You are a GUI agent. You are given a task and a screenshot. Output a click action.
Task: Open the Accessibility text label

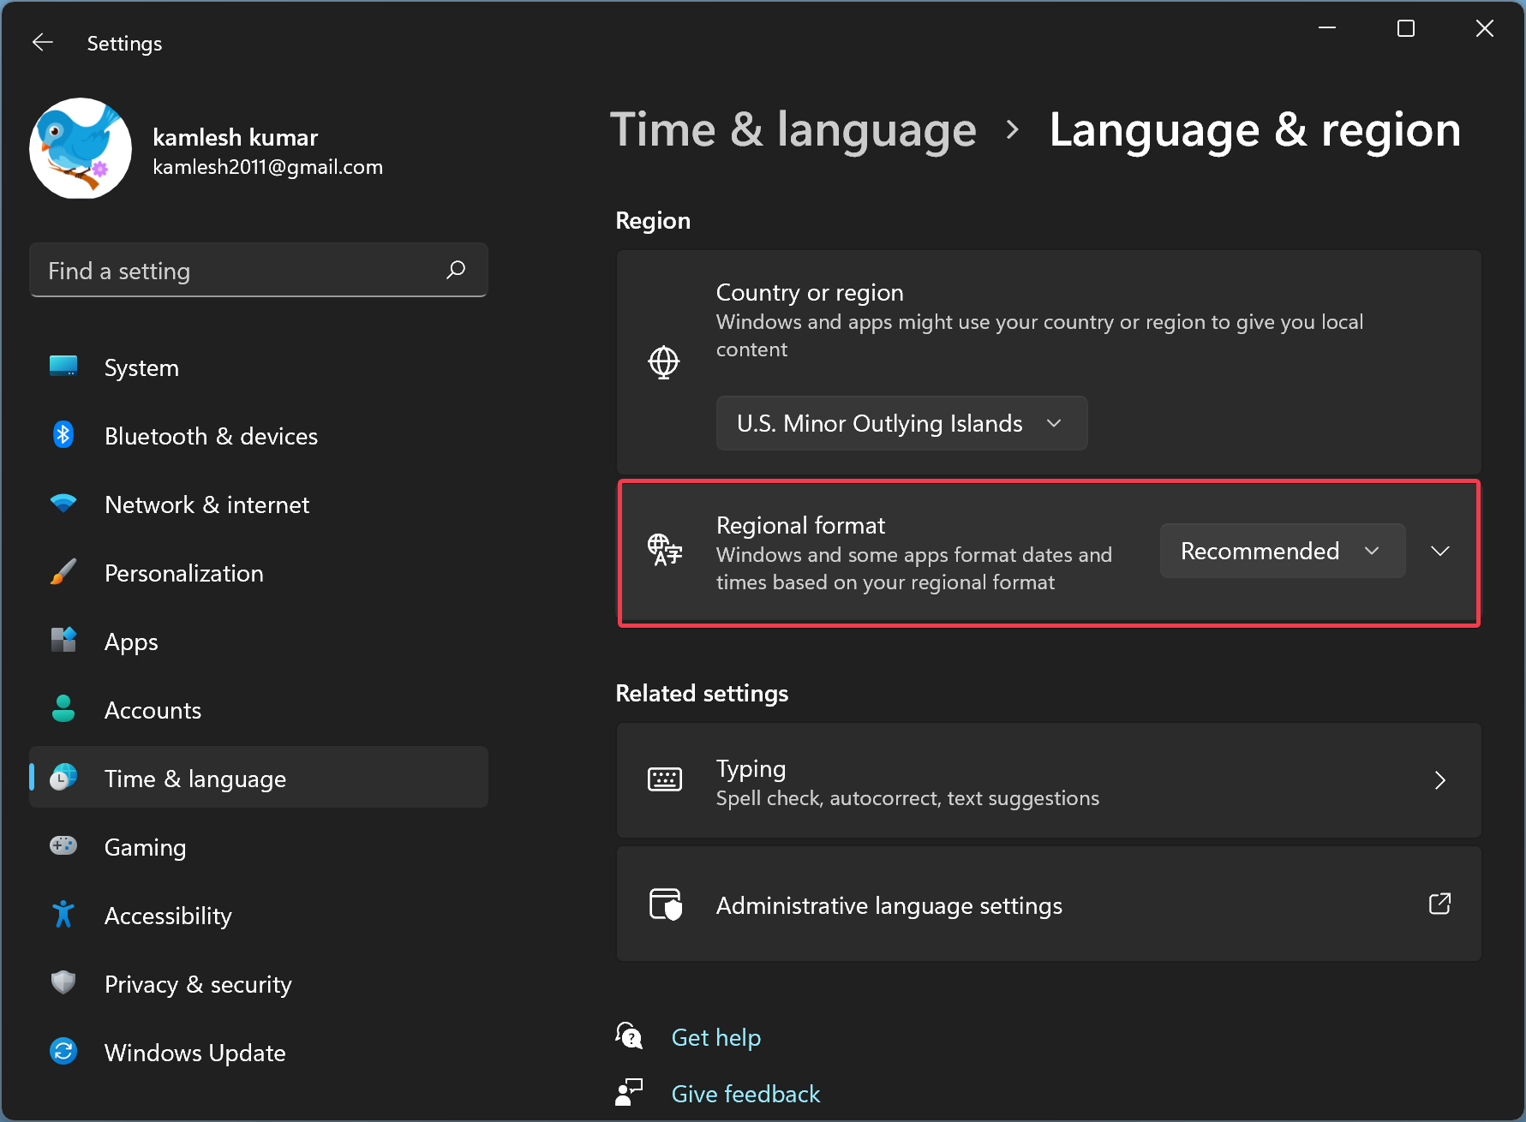coord(168,916)
